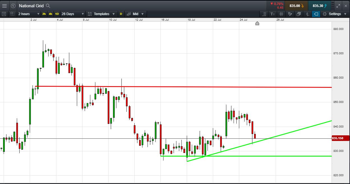Screen dimensions: 350x184
Task: Expand chart to full screen
Action: point(338,6)
